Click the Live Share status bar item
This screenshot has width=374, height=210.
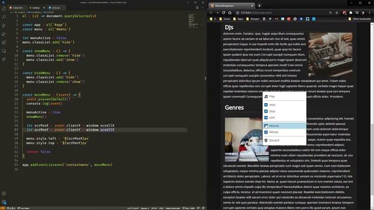click(23, 208)
